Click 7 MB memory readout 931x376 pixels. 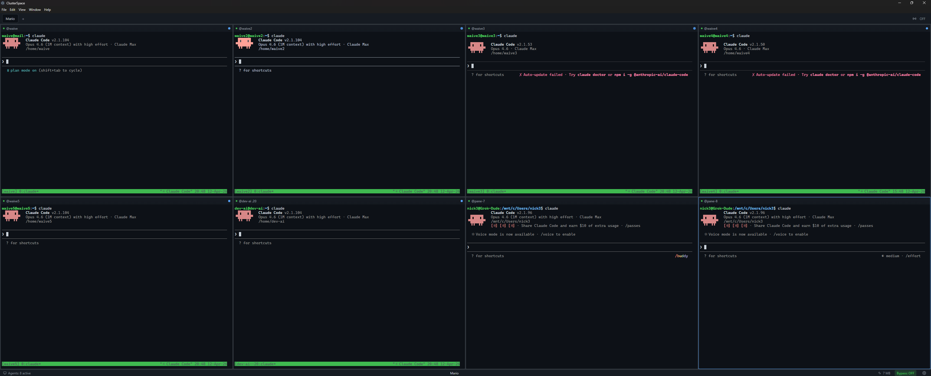click(x=887, y=373)
